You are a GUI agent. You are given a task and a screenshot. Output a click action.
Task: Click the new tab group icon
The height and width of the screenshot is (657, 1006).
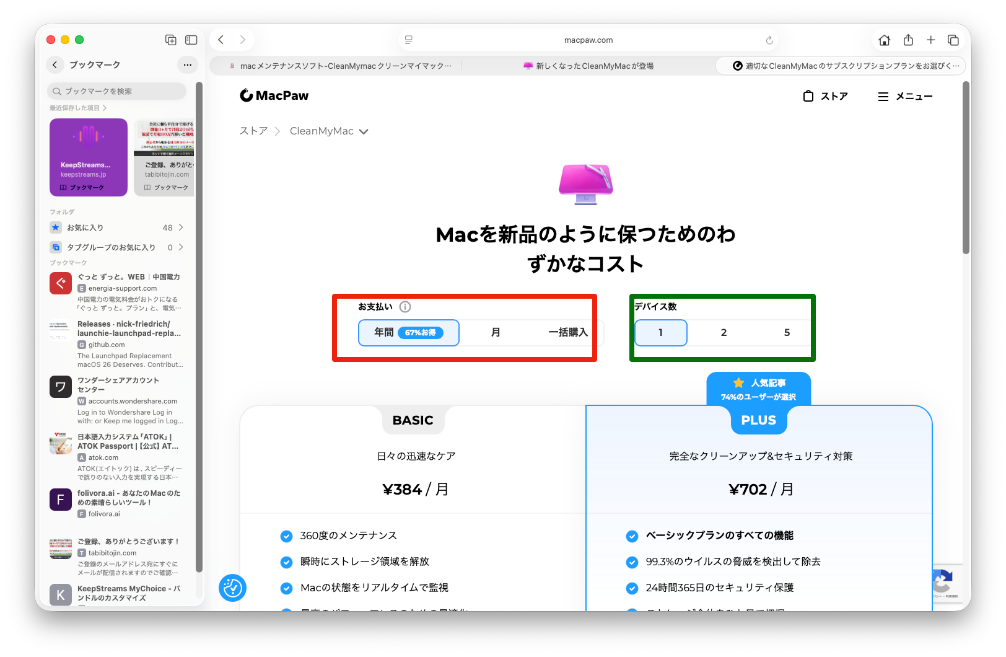click(171, 40)
